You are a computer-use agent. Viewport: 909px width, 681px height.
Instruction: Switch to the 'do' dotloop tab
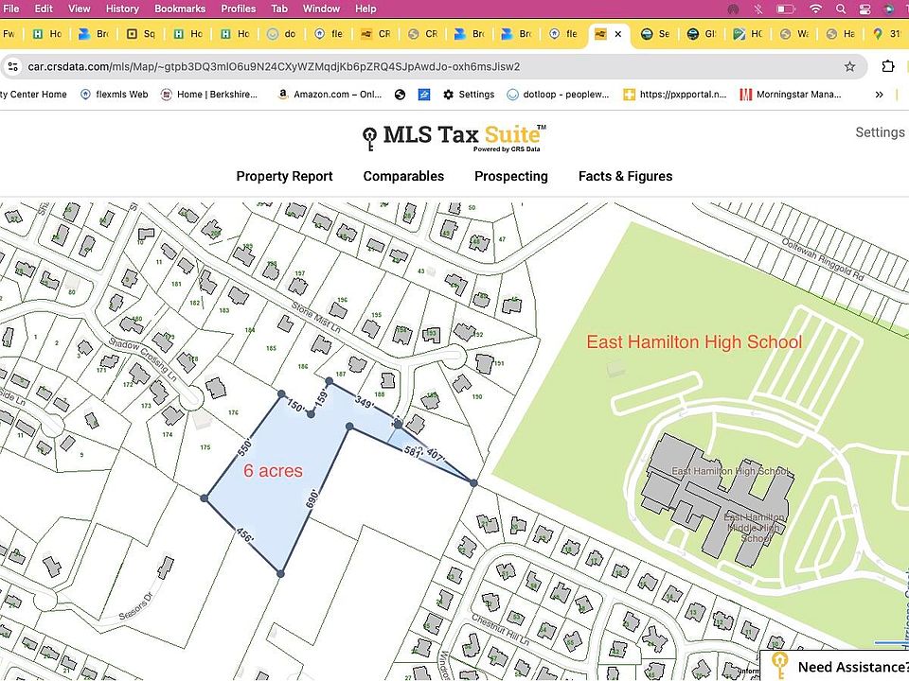click(x=281, y=34)
